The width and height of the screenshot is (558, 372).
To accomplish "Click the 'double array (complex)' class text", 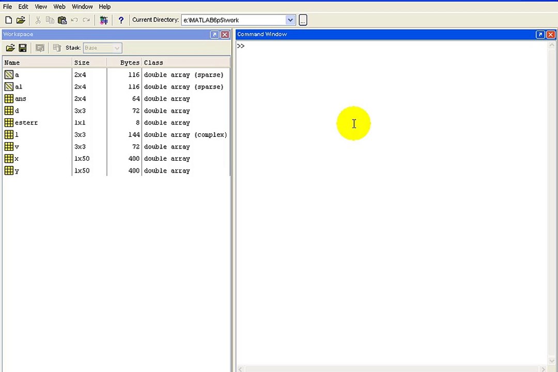I will [185, 134].
